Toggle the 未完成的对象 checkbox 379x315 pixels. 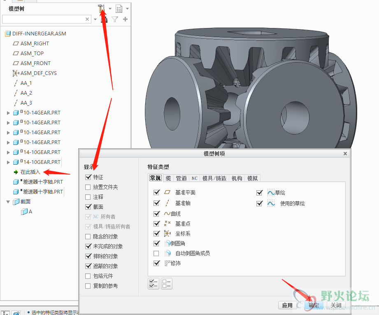(x=88, y=246)
